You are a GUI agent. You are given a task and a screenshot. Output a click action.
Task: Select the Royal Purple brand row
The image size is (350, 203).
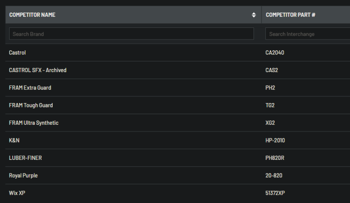coord(178,176)
